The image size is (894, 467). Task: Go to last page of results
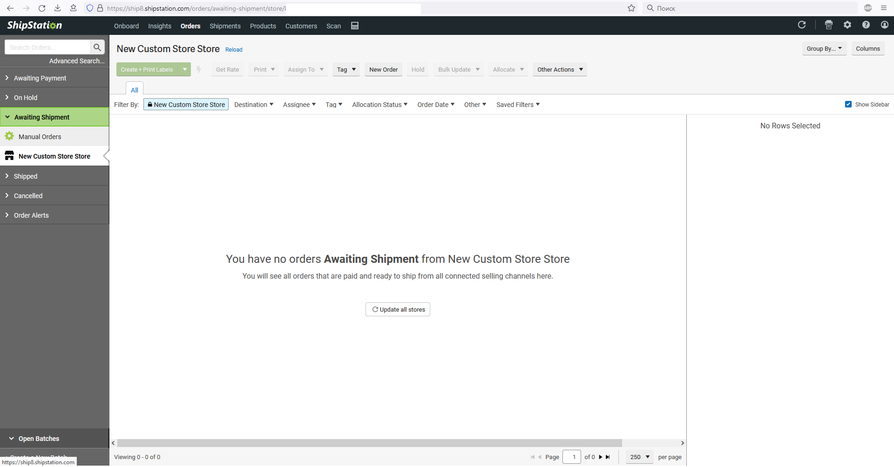(608, 457)
